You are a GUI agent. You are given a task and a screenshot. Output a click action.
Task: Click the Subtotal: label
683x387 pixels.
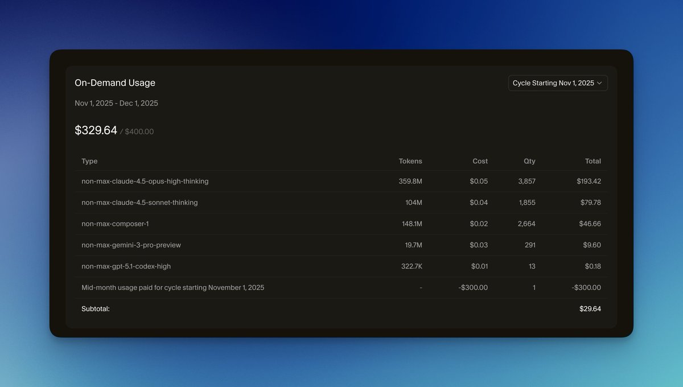point(96,308)
